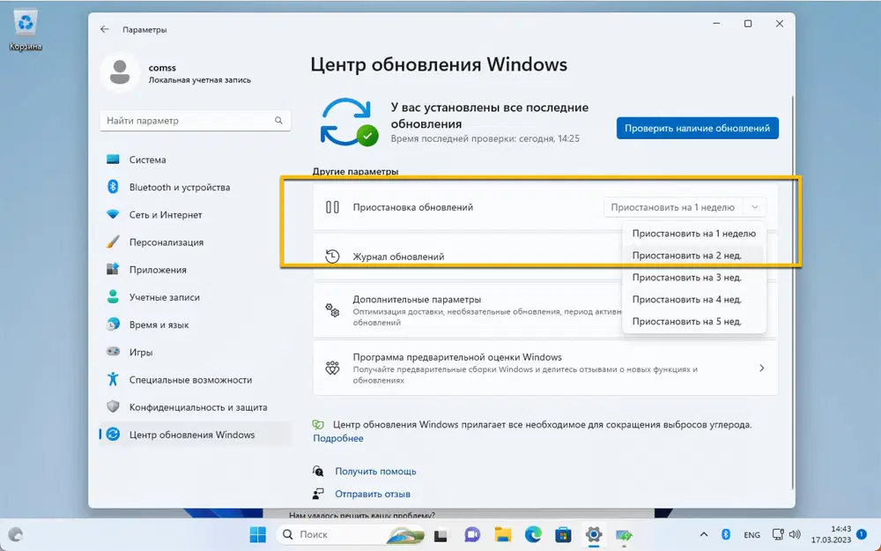The image size is (881, 551).
Task: Click the comss user avatar
Action: point(120,72)
